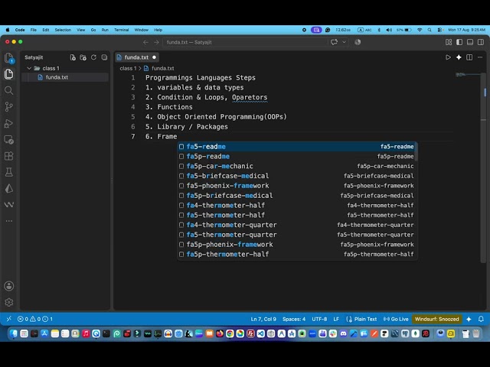Open the Edit menu

(46, 30)
